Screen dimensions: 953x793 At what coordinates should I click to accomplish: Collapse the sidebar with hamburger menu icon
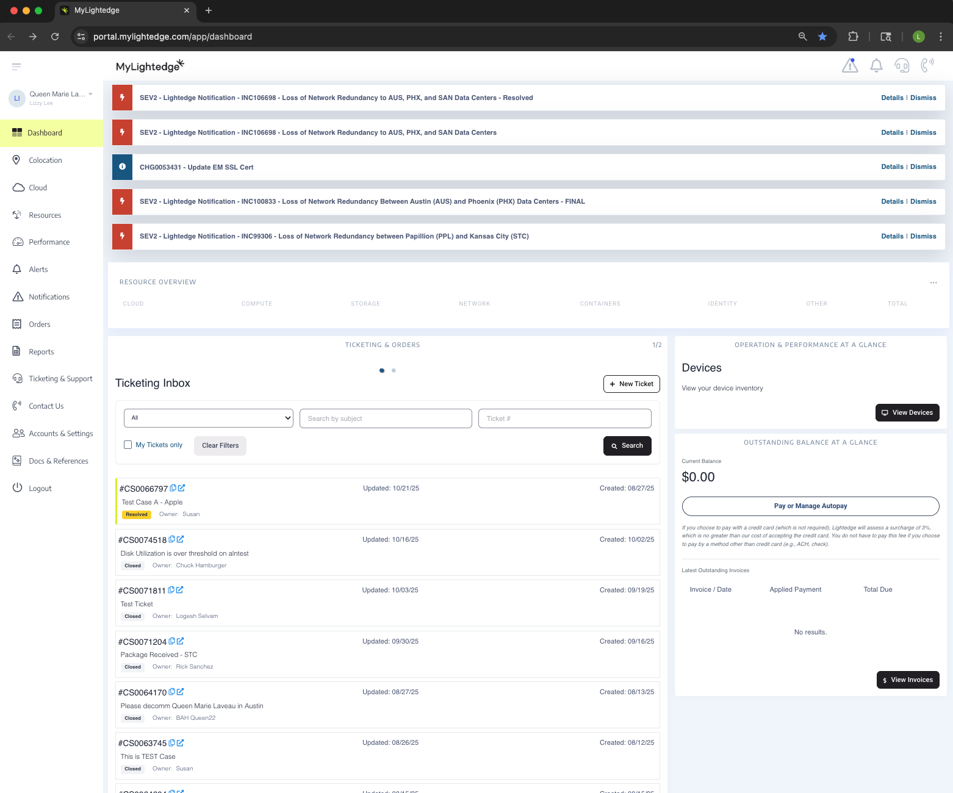(x=16, y=66)
